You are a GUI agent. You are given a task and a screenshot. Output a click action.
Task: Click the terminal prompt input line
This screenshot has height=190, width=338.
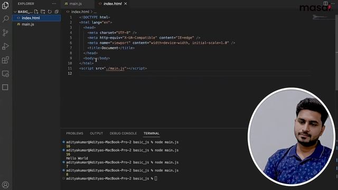(x=111, y=178)
